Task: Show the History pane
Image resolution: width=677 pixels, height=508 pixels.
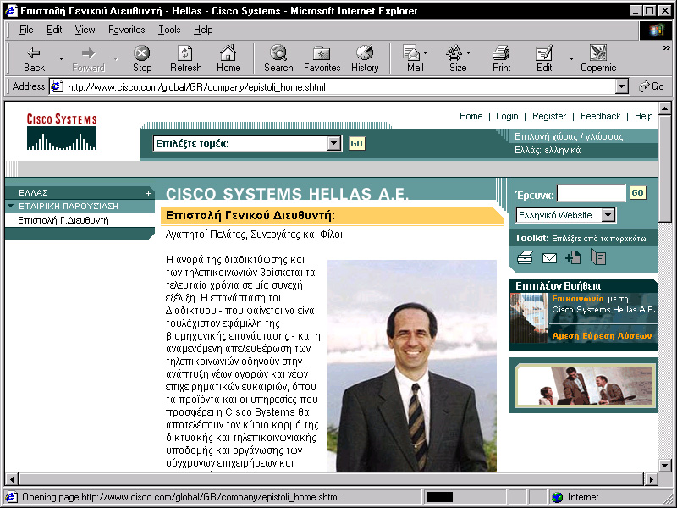Action: point(365,58)
